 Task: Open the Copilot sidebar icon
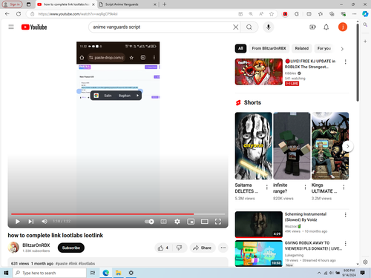click(x=365, y=14)
